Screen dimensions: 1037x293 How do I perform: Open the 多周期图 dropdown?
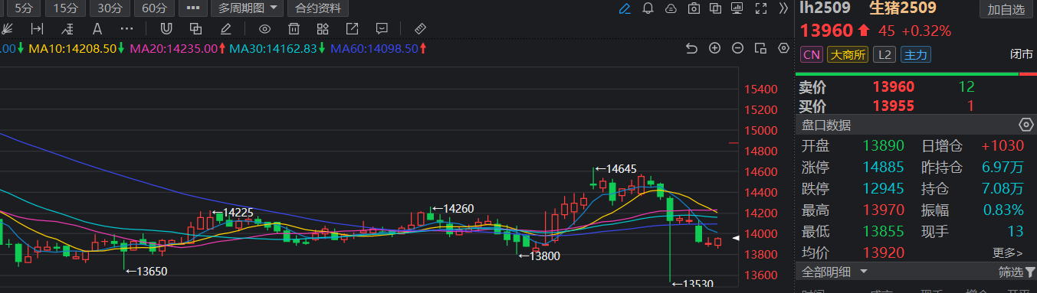coord(247,8)
